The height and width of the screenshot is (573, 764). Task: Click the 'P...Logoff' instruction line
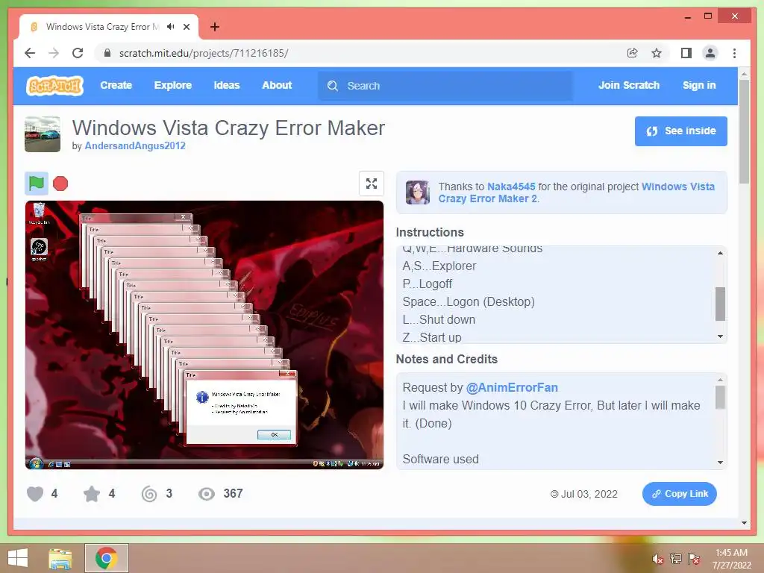(x=427, y=284)
